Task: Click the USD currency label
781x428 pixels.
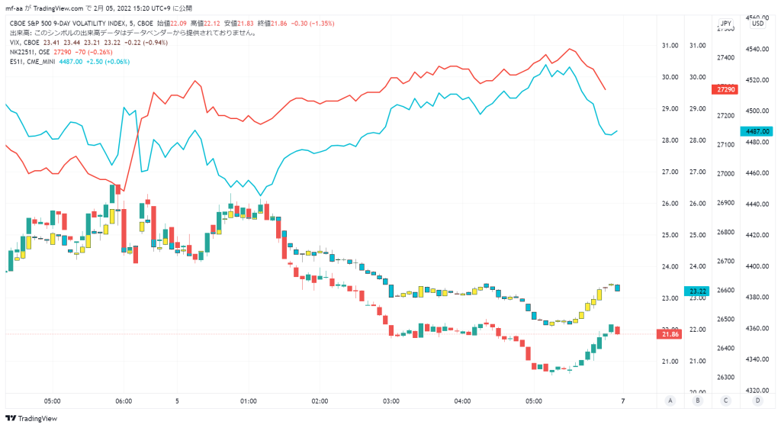Action: click(x=757, y=24)
